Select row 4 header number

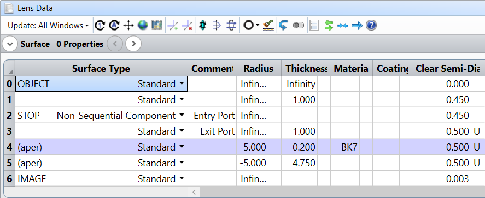pyautogui.click(x=10, y=147)
